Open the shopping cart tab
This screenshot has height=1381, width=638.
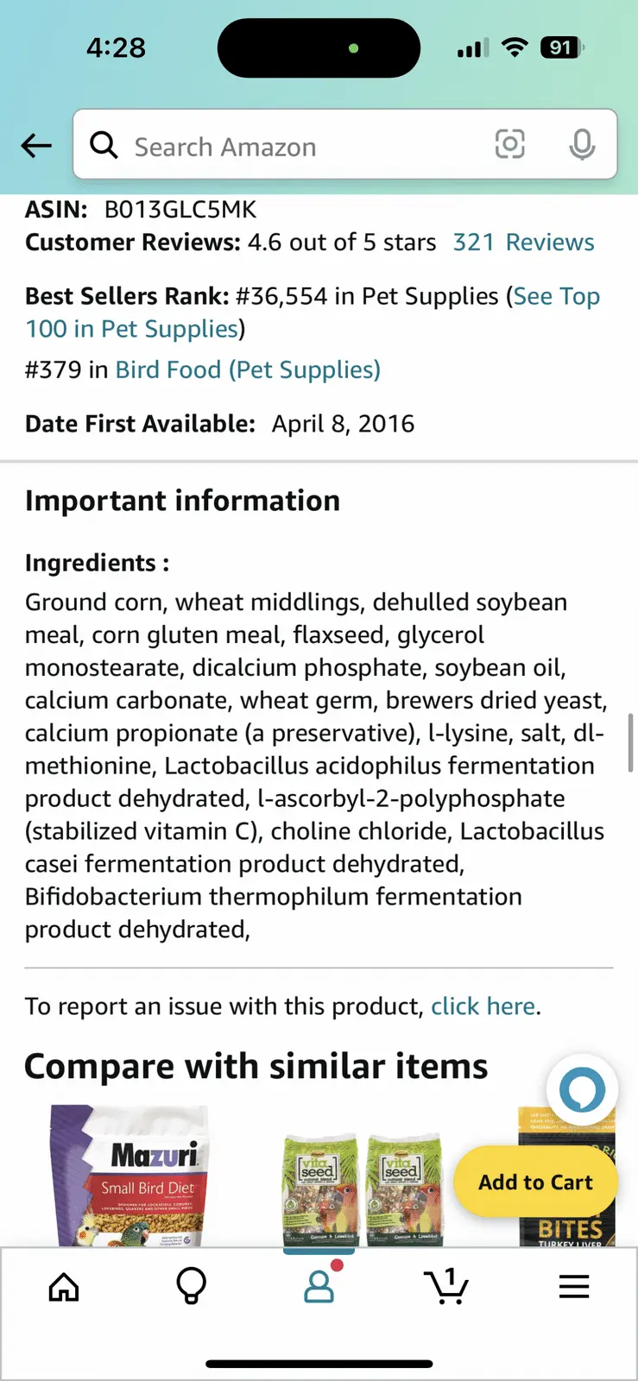click(x=446, y=1287)
